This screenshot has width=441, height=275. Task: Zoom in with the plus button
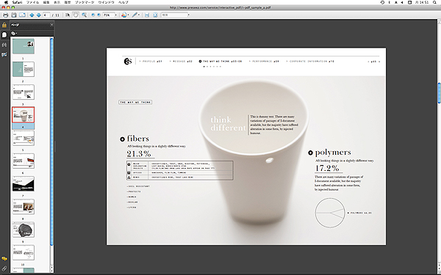[x=98, y=15]
